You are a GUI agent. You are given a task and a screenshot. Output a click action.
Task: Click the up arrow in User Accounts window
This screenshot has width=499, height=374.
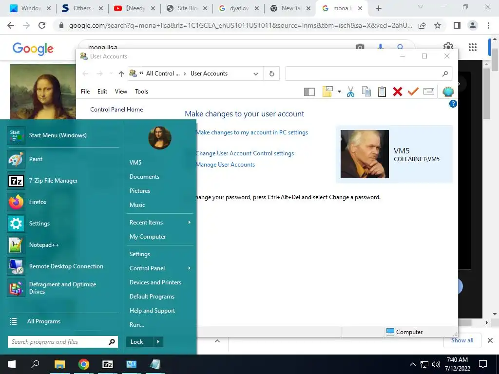click(121, 74)
